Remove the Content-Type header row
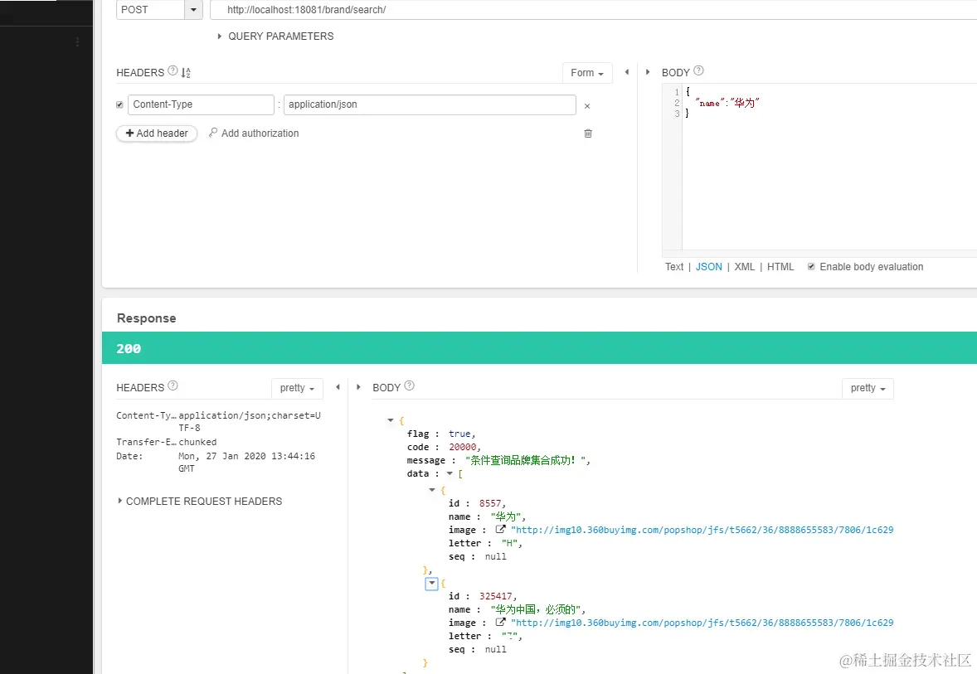This screenshot has height=674, width=977. [587, 106]
